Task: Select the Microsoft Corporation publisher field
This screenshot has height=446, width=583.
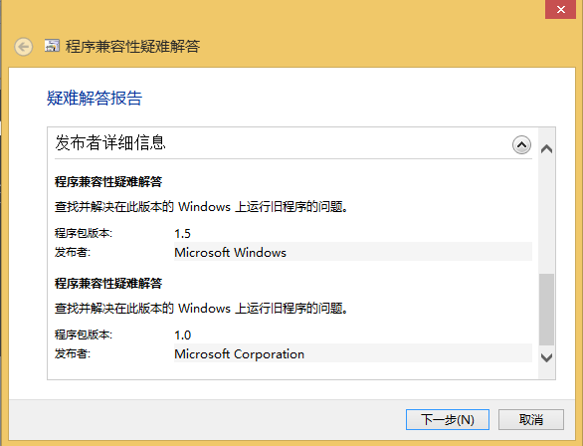Action: (353, 353)
